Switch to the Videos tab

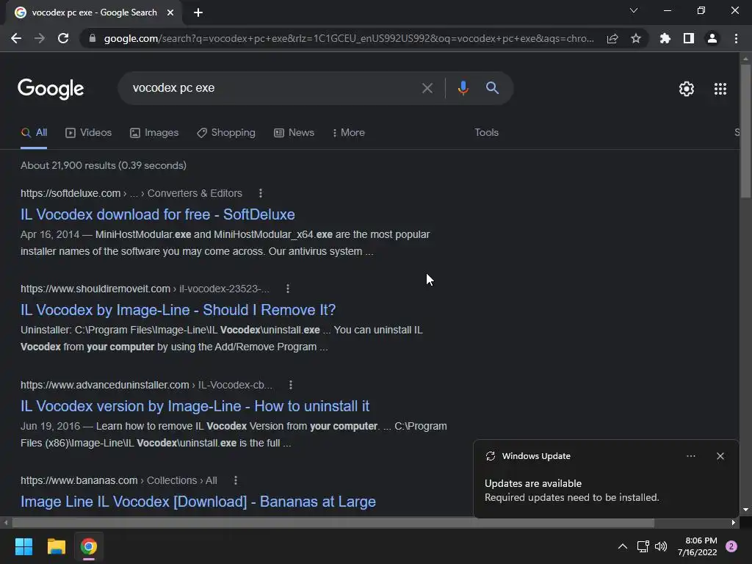pyautogui.click(x=89, y=133)
